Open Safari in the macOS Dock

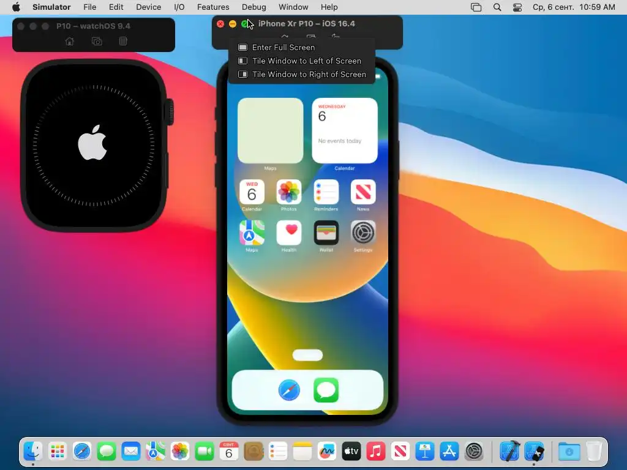pos(82,452)
